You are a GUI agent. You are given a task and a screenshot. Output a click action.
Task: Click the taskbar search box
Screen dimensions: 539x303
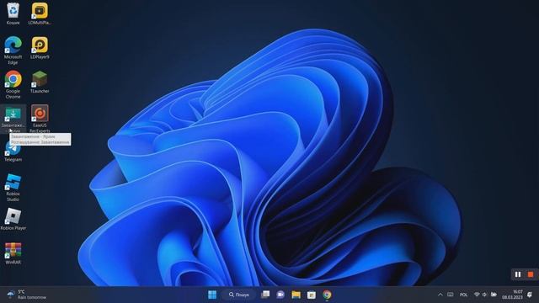[239, 295]
